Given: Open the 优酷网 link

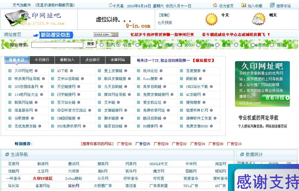Looking at the screenshot, I should tap(13, 171).
